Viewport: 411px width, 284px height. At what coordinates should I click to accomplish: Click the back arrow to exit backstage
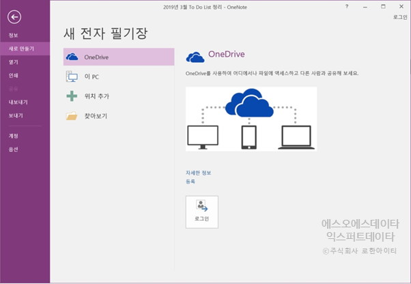coord(15,17)
